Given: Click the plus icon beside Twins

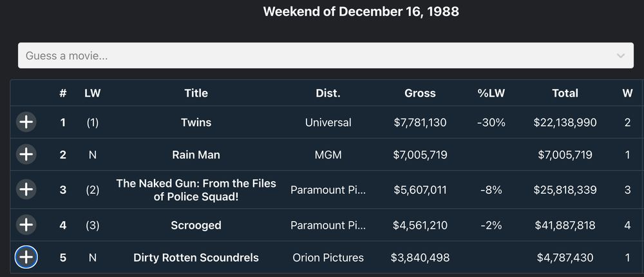Looking at the screenshot, I should tap(26, 122).
